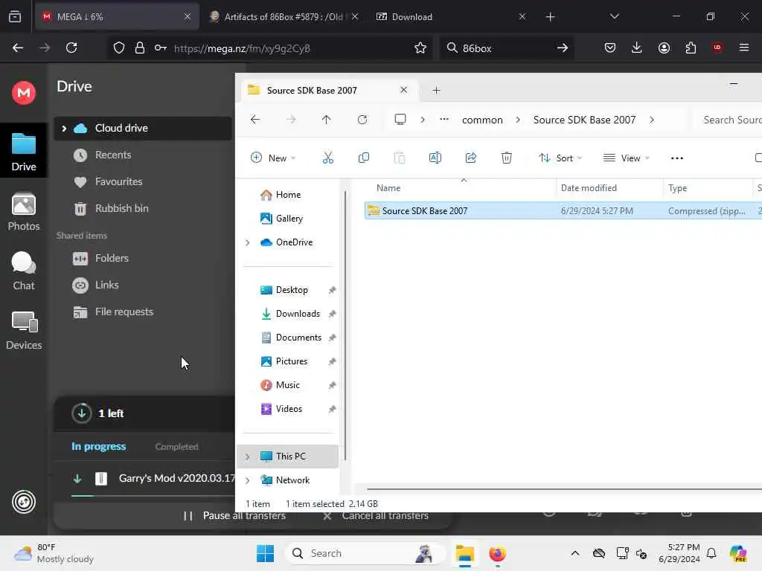Screen dimensions: 762x571
Task: Go back in File Explorer
Action: click(255, 120)
